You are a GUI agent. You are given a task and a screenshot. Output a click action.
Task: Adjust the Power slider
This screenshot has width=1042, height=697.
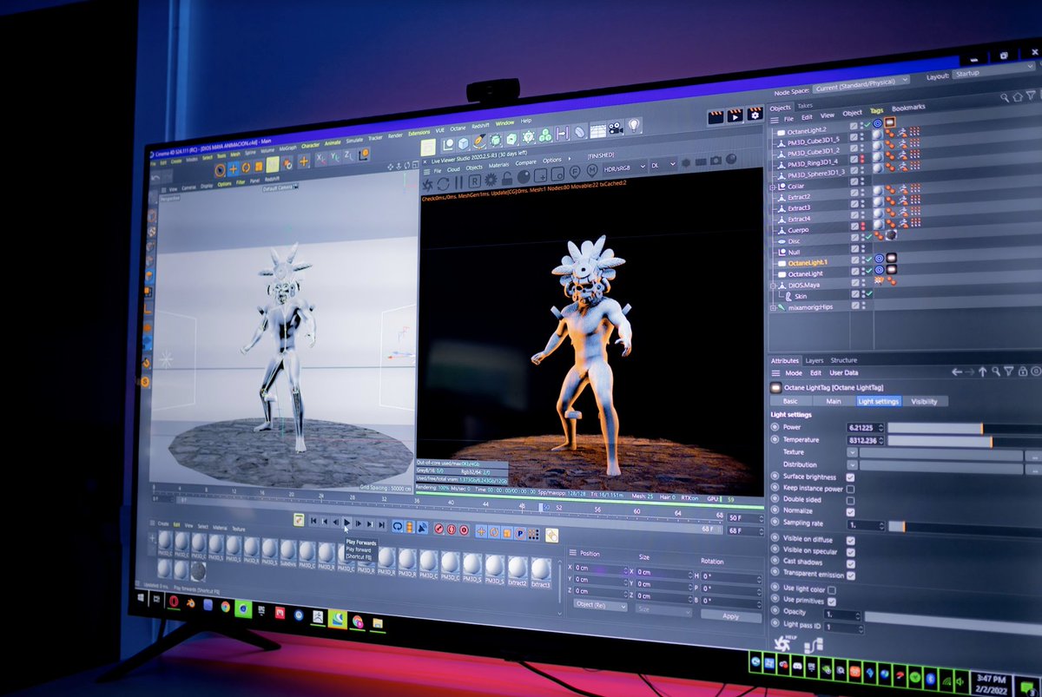coord(964,428)
